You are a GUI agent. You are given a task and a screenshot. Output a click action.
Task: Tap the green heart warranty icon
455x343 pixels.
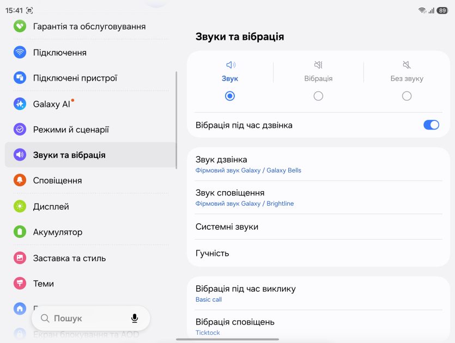coord(20,26)
